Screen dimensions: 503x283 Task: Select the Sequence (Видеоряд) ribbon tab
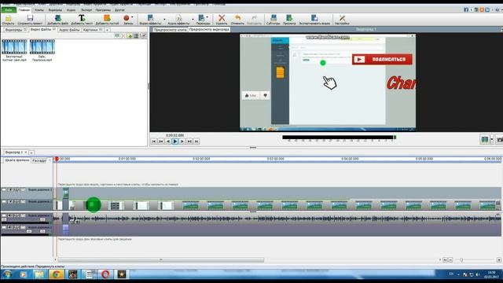tap(55, 10)
